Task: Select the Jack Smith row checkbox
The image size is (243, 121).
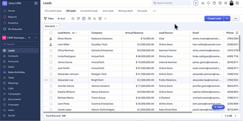Action: [51, 68]
